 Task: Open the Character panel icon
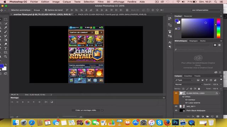tap(170, 42)
